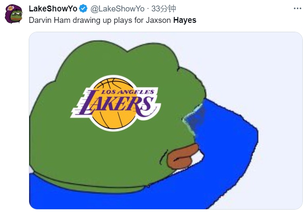Click the words Darvin Ham in the tweet

pos(49,20)
